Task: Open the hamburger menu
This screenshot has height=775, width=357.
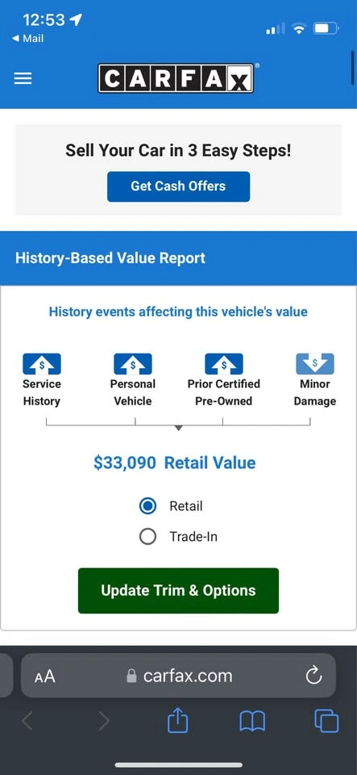Action: coord(23,78)
